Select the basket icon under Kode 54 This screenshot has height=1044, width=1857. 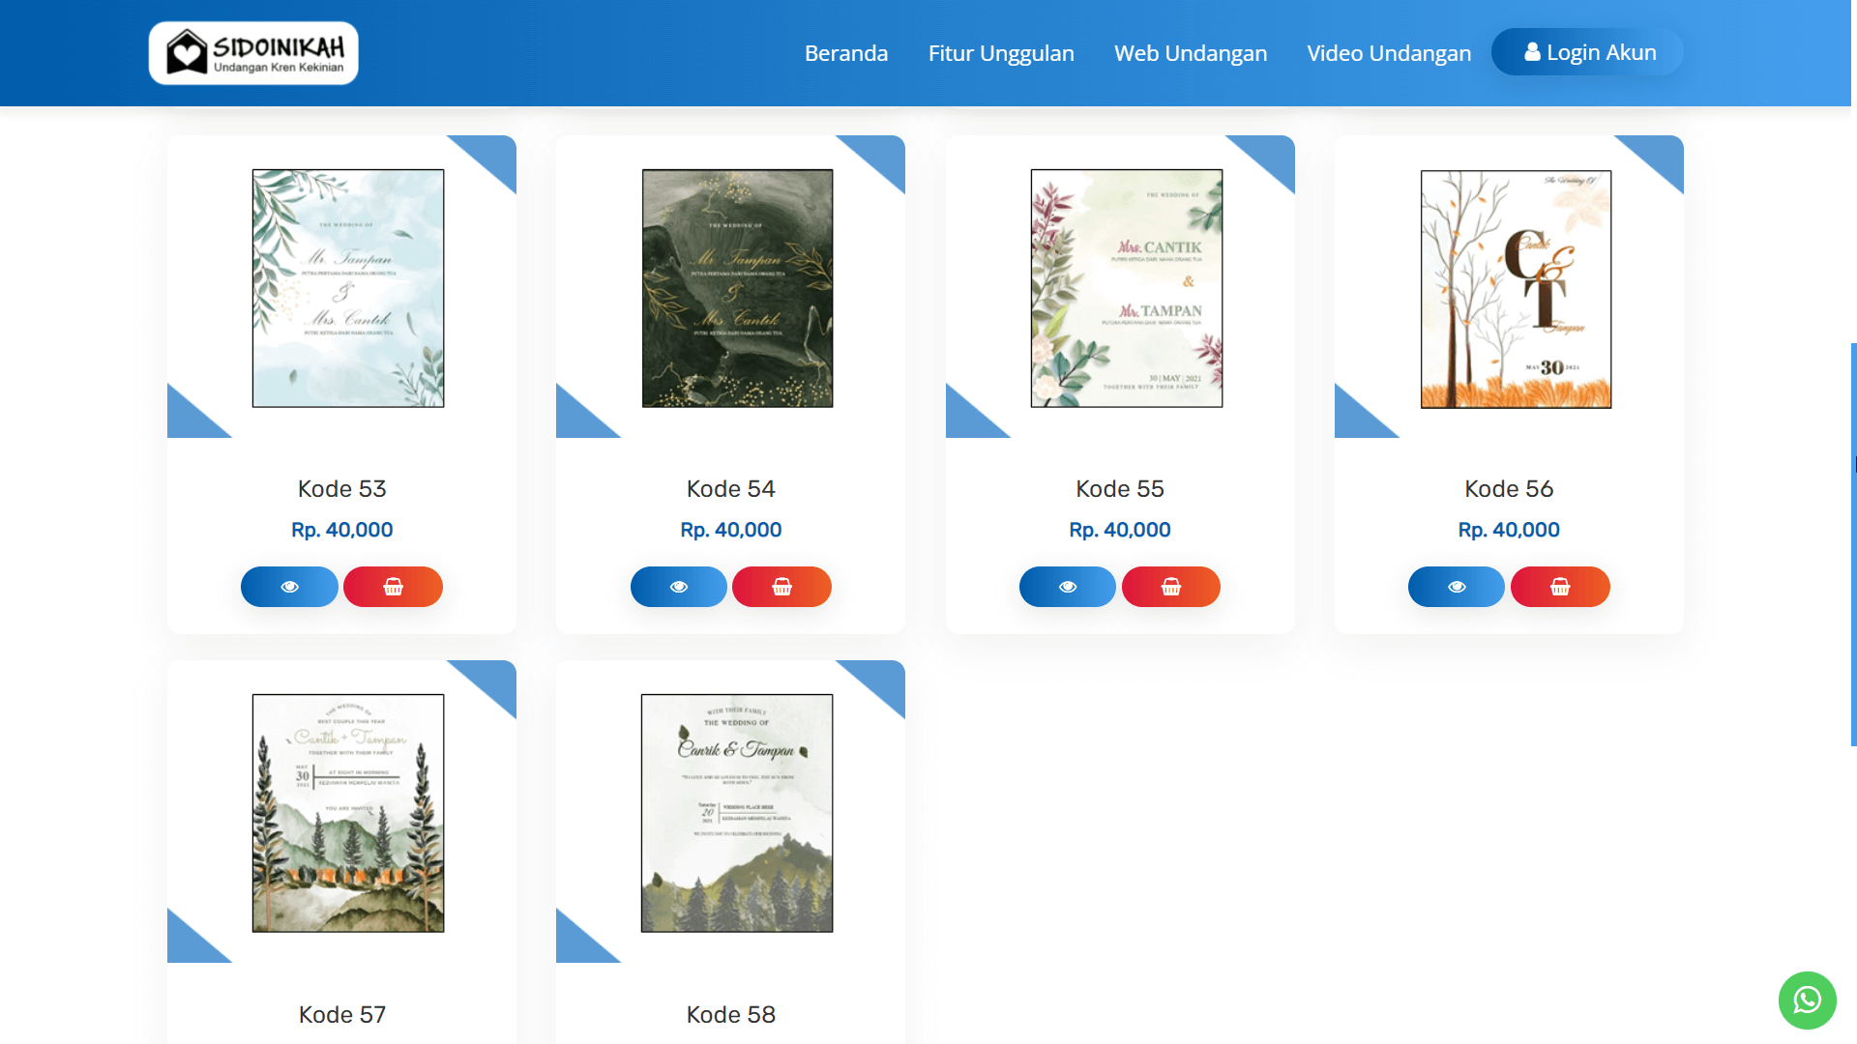tap(781, 586)
